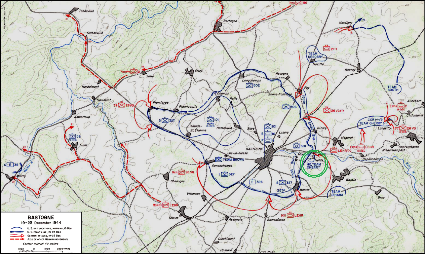Click the Sibret town label

click(x=172, y=218)
